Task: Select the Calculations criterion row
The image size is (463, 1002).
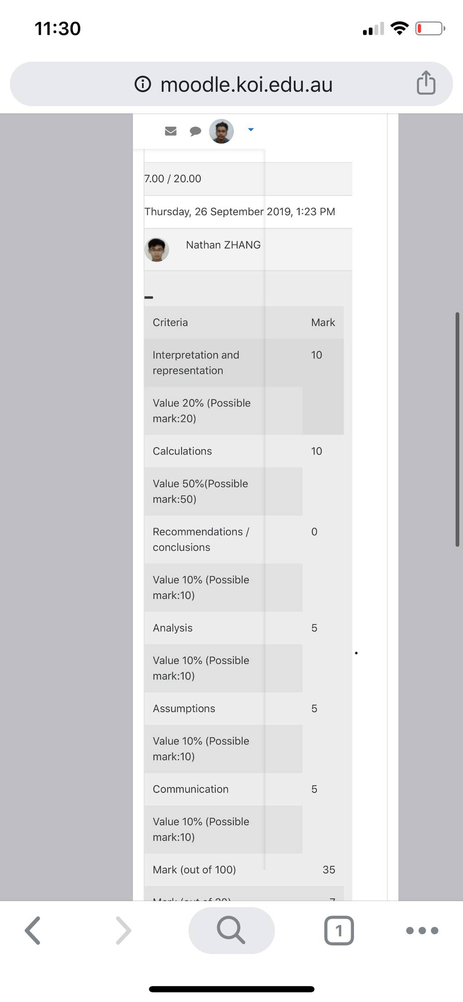Action: [x=244, y=451]
